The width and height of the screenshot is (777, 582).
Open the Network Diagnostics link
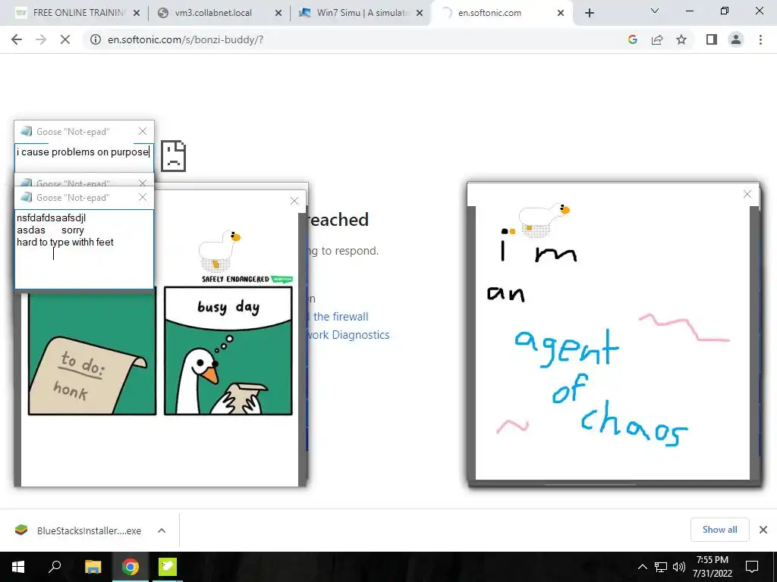pyautogui.click(x=348, y=334)
